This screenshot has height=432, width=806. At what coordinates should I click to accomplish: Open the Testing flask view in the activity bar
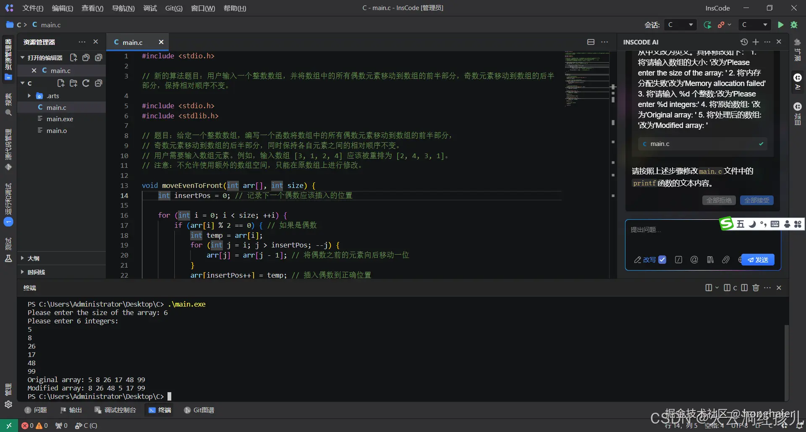pos(8,250)
